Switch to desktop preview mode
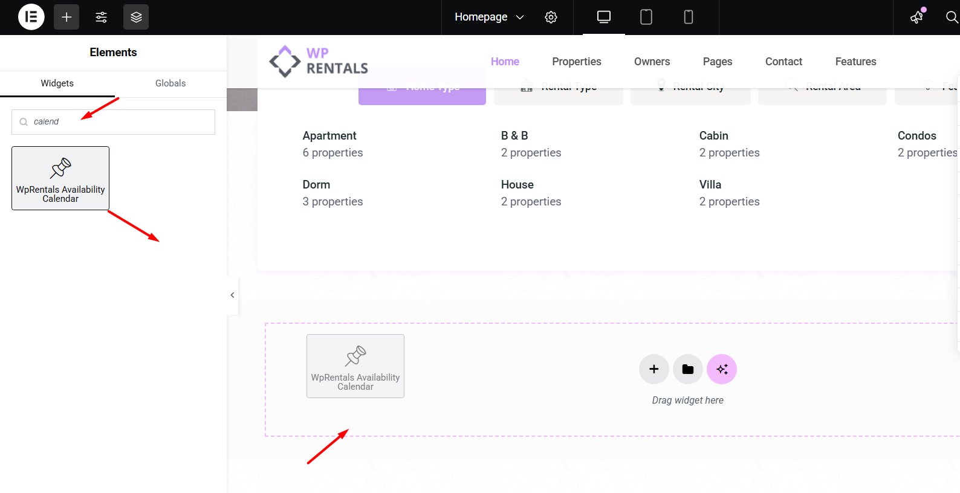960x493 pixels. [x=603, y=17]
